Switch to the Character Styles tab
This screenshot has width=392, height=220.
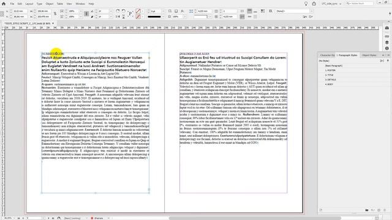[327, 55]
